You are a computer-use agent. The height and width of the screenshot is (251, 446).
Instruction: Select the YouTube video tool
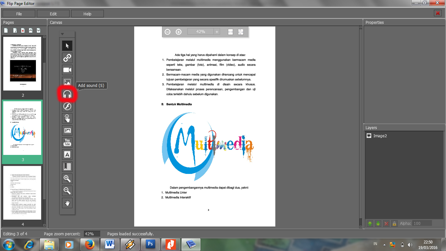[x=67, y=142]
